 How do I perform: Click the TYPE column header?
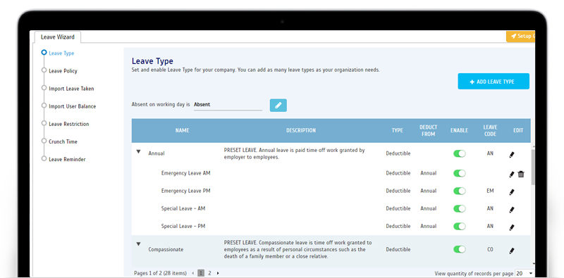pos(397,130)
